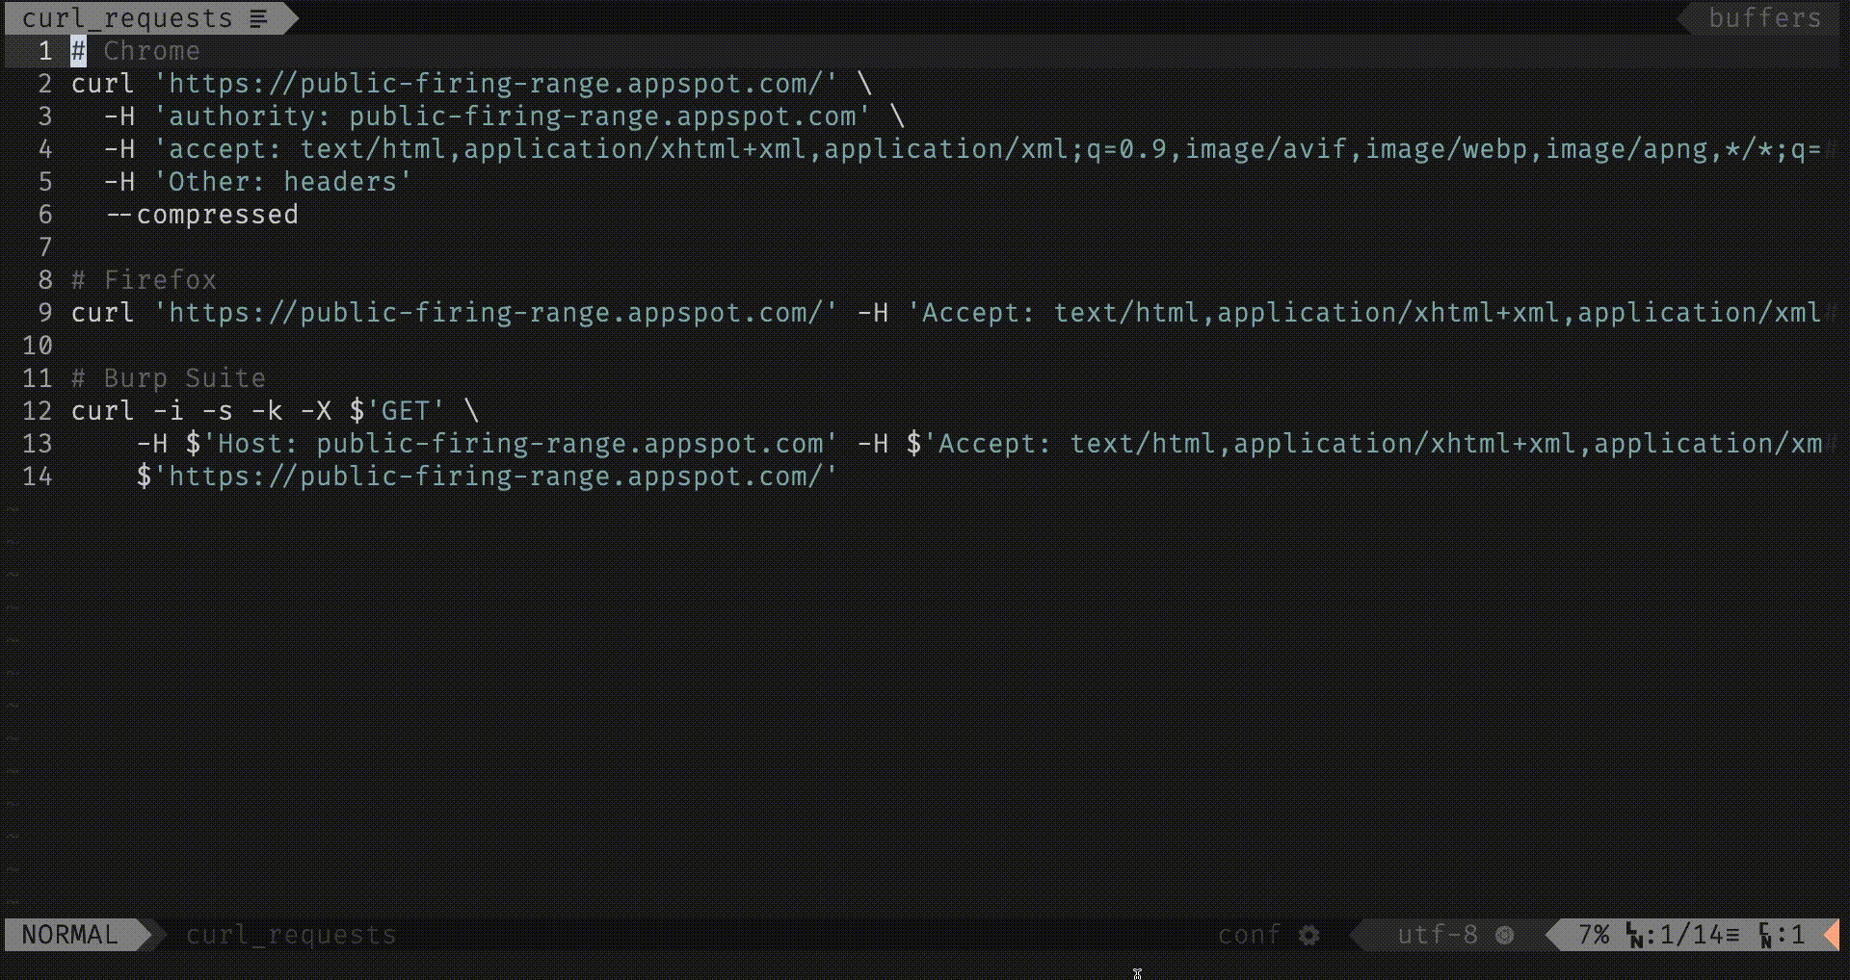Viewport: 1850px width, 980px height.
Task: Click the curl_requests filename in status bar
Action: (x=290, y=935)
